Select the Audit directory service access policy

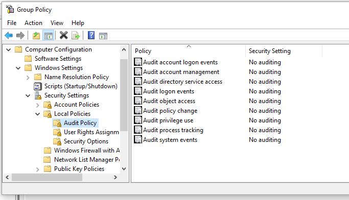(x=182, y=82)
